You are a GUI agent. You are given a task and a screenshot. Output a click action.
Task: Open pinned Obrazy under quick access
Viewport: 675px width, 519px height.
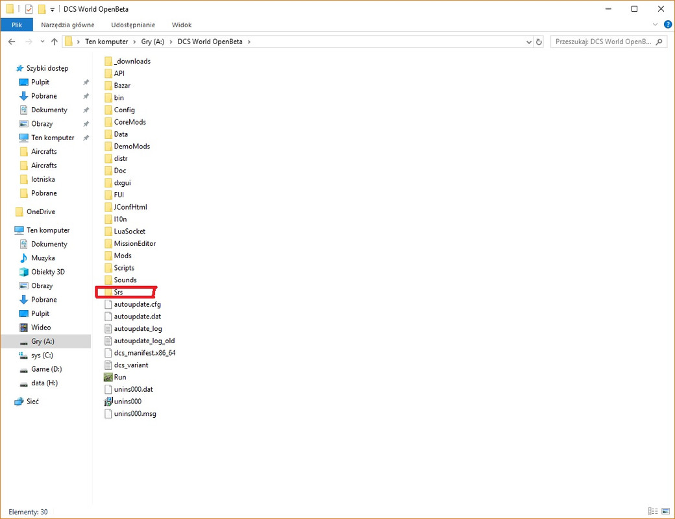(42, 123)
